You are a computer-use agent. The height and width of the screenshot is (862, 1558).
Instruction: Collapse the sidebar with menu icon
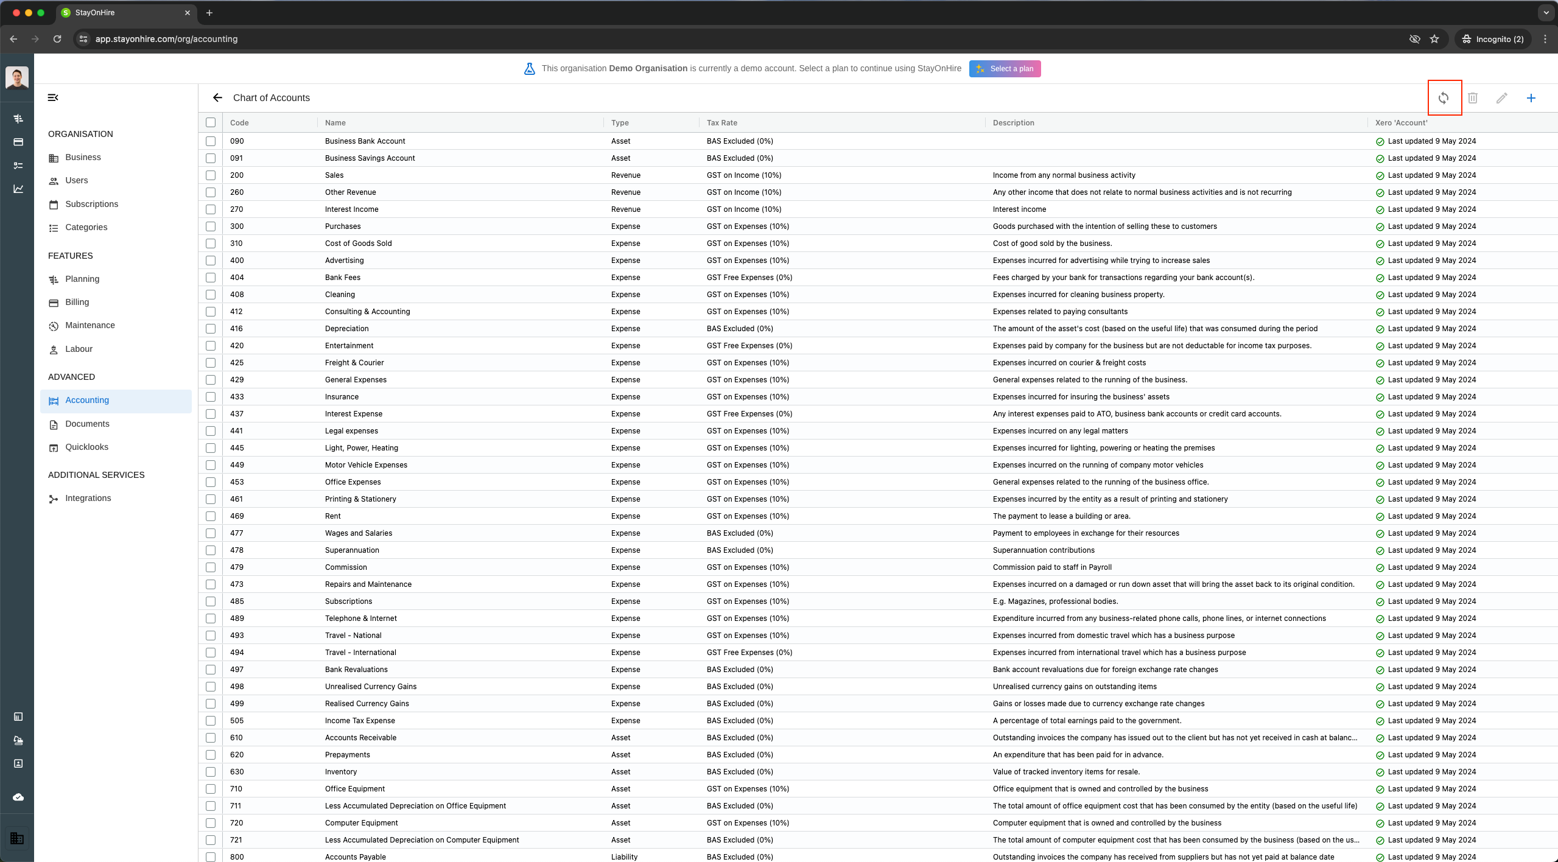click(53, 97)
